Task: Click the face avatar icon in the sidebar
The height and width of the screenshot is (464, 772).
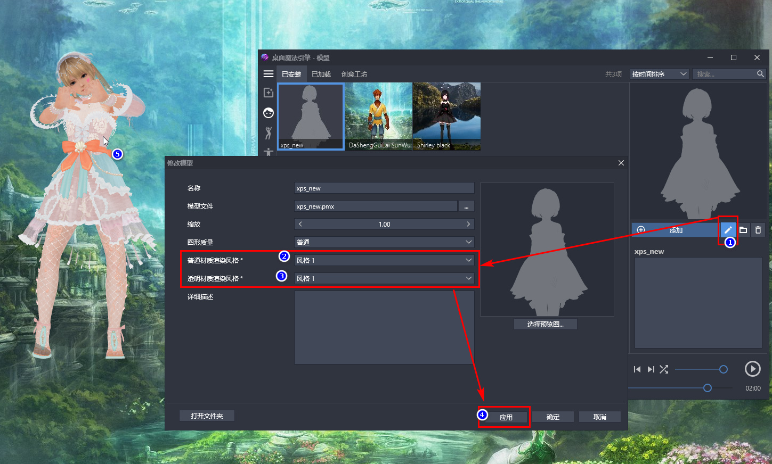Action: tap(268, 112)
